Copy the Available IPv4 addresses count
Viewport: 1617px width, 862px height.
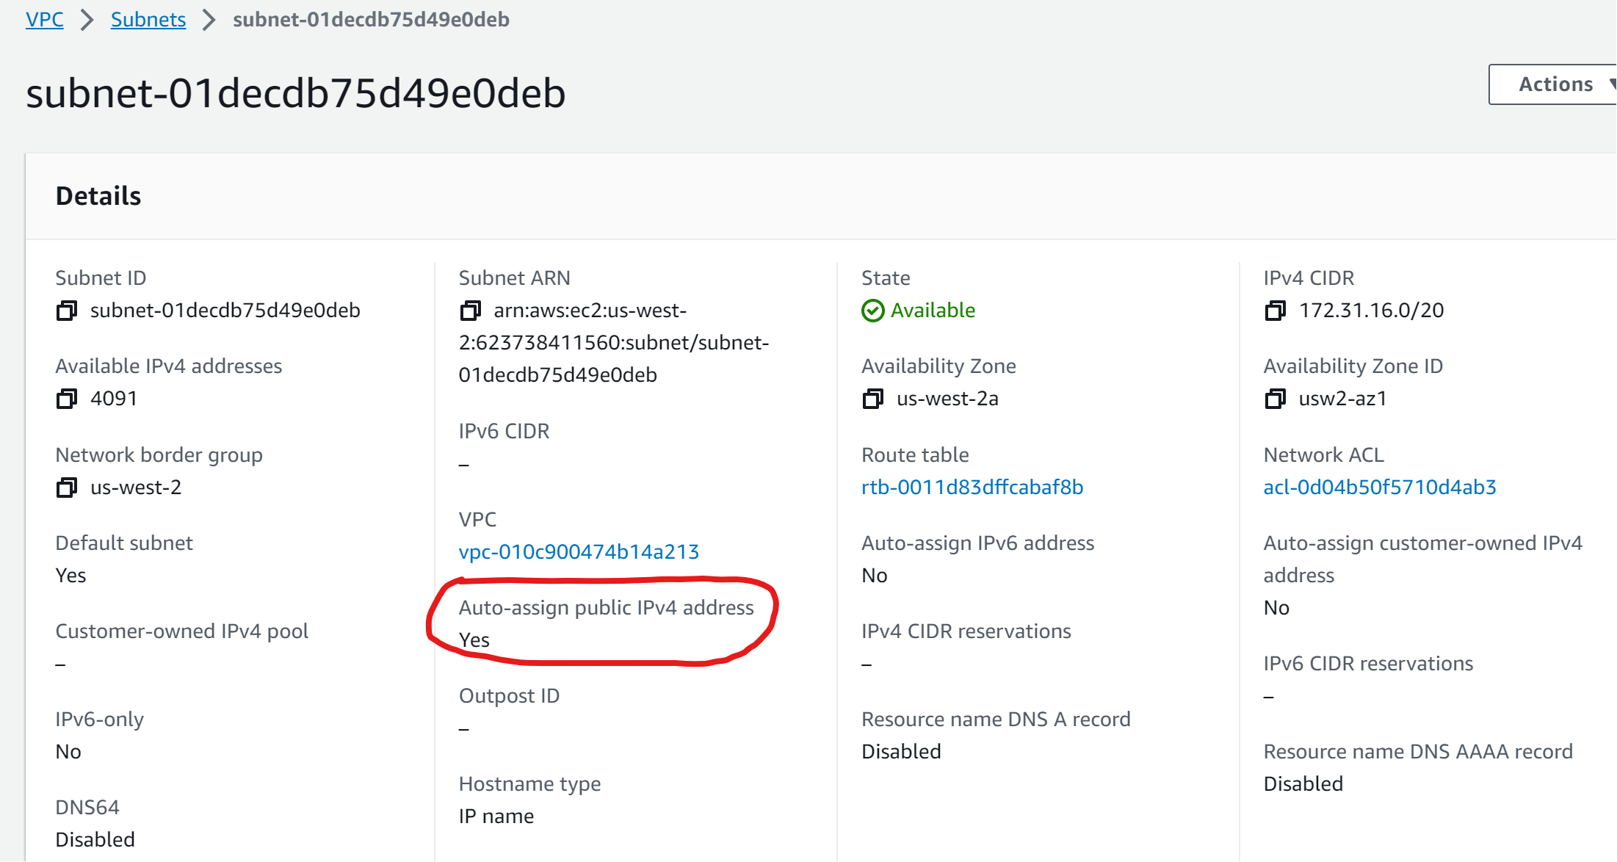coord(67,399)
